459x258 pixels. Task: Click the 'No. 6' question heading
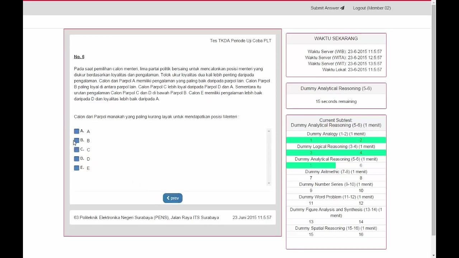[79, 57]
